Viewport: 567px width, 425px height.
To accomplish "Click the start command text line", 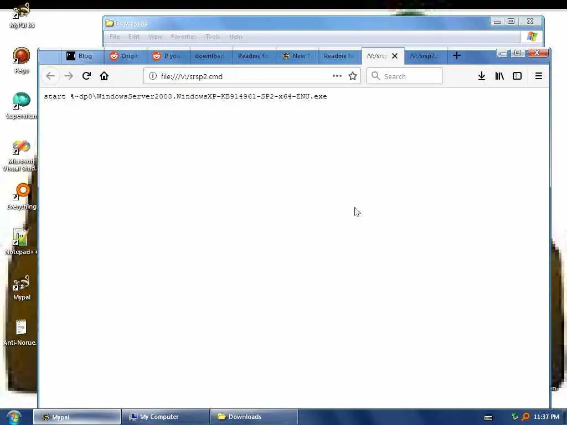I will pyautogui.click(x=185, y=96).
